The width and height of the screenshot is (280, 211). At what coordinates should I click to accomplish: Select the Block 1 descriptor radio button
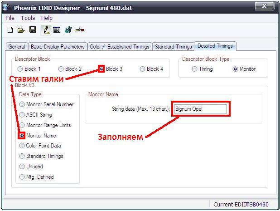click(20, 69)
